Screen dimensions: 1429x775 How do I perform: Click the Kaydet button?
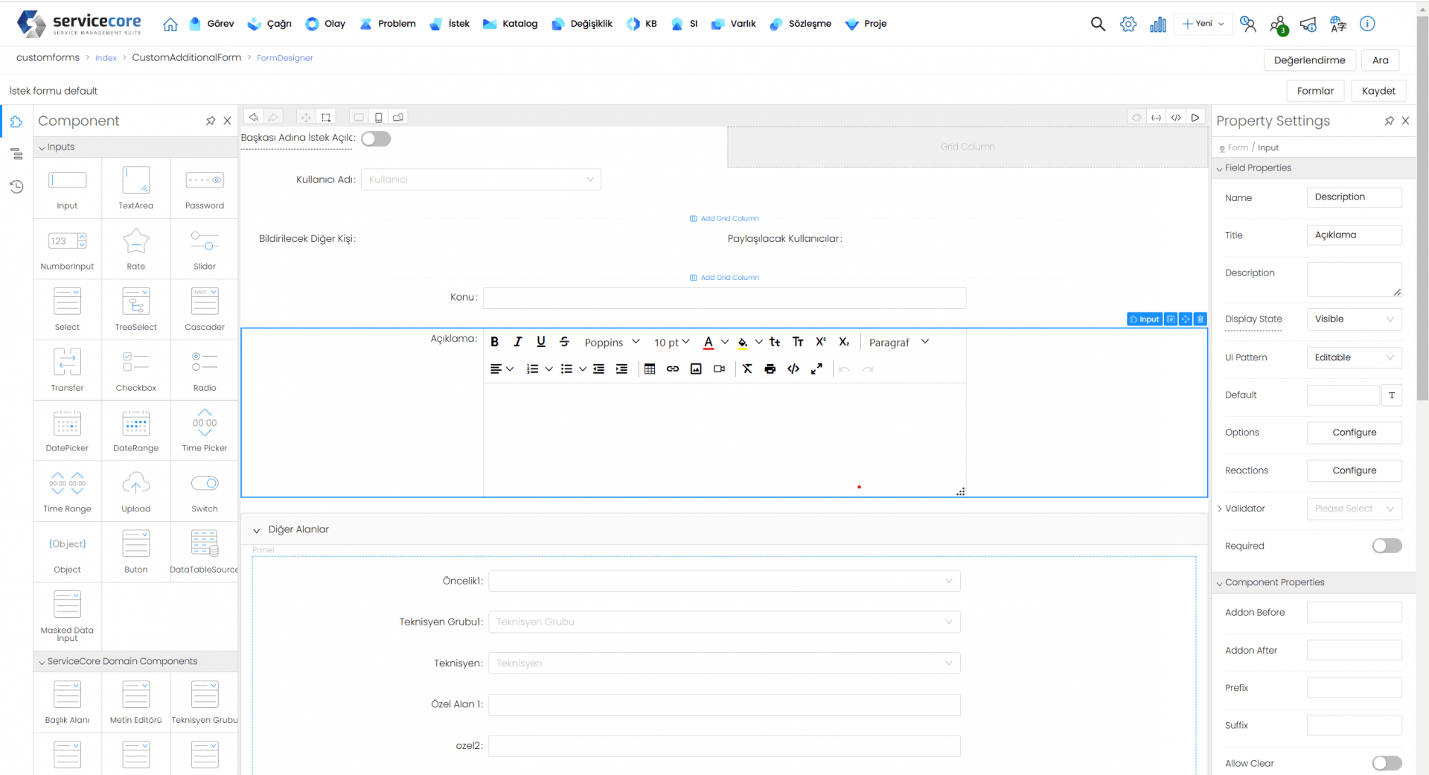pos(1378,91)
